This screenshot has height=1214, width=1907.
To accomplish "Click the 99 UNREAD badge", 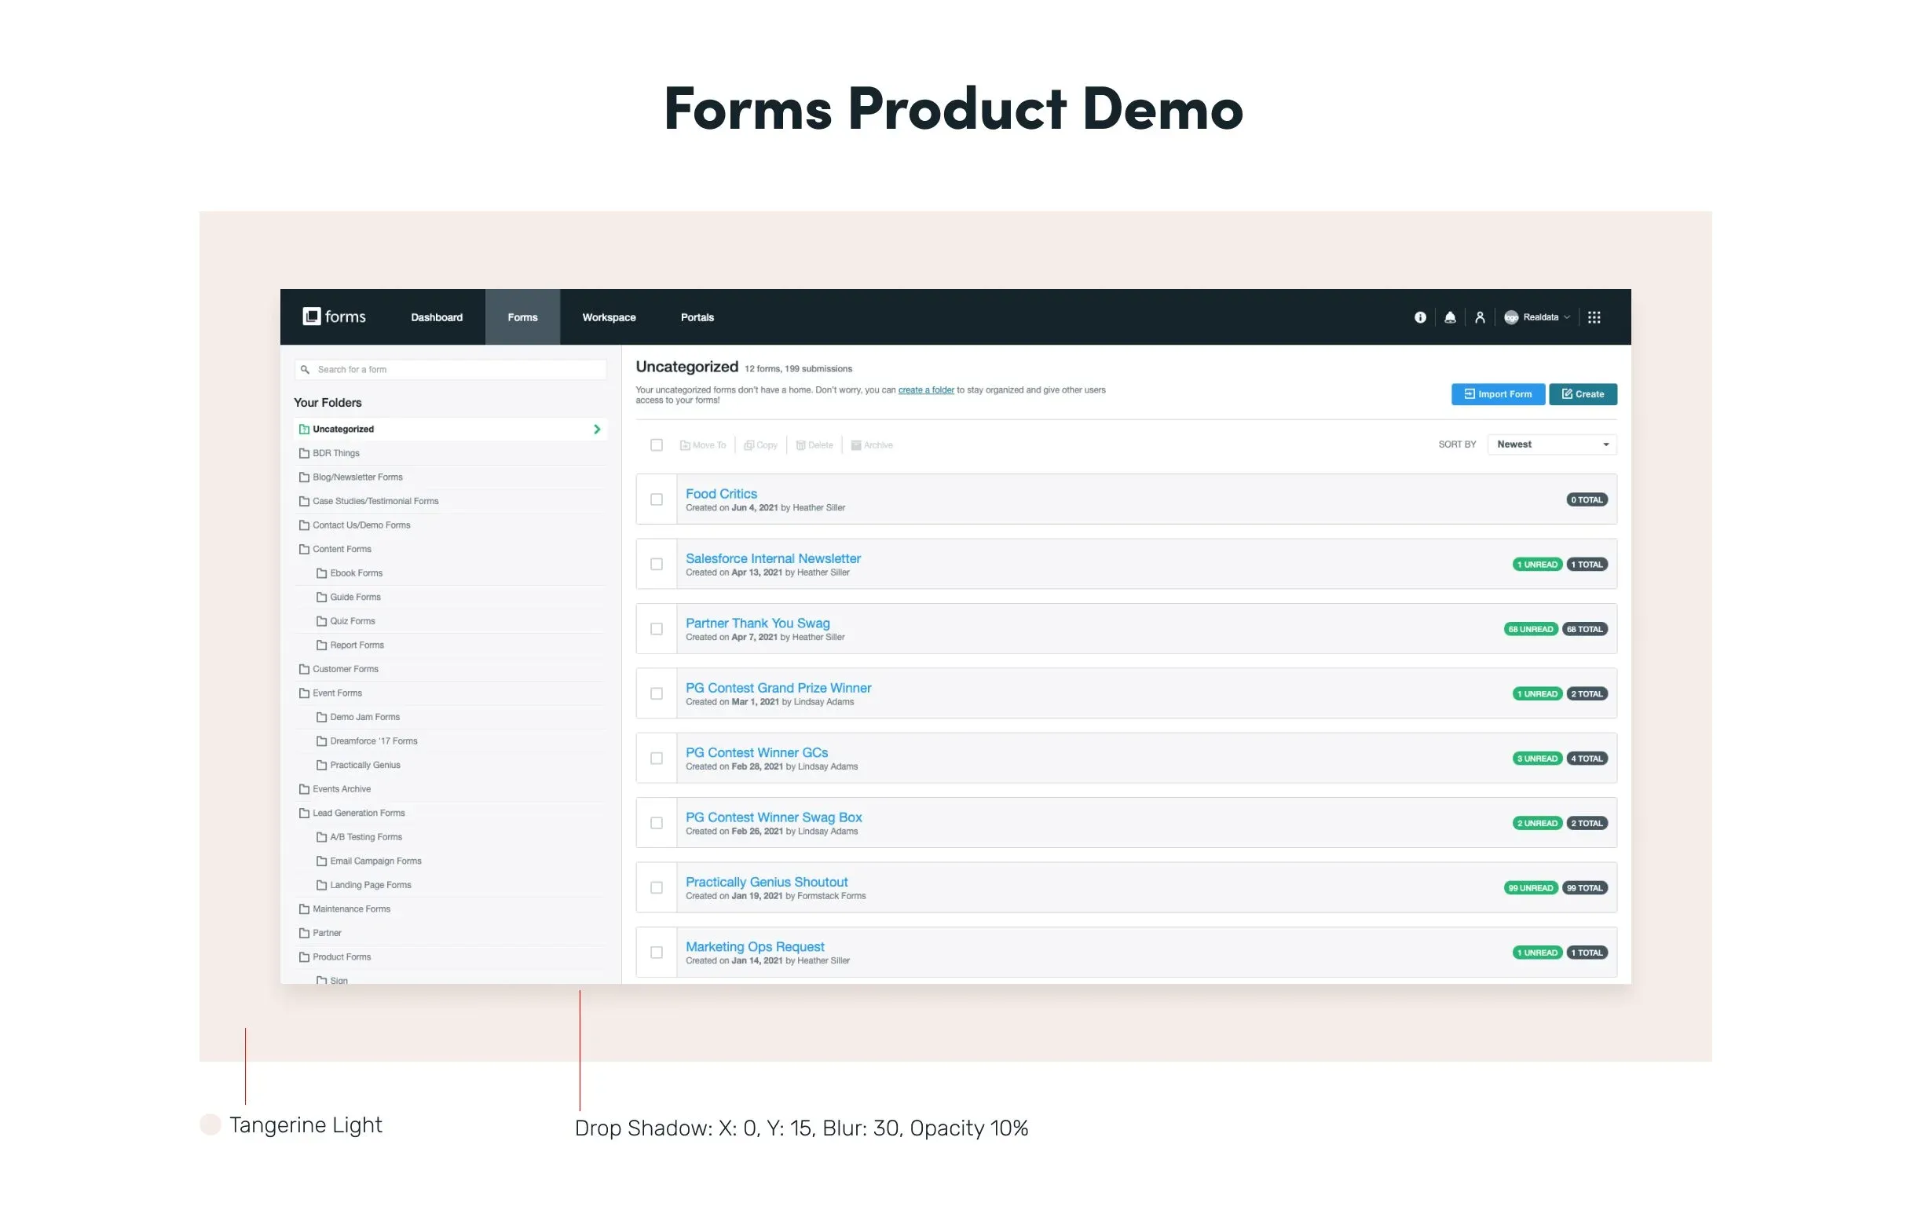I will tap(1530, 889).
